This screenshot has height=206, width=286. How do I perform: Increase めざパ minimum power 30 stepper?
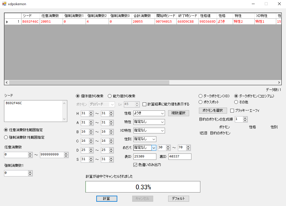click(x=168, y=146)
